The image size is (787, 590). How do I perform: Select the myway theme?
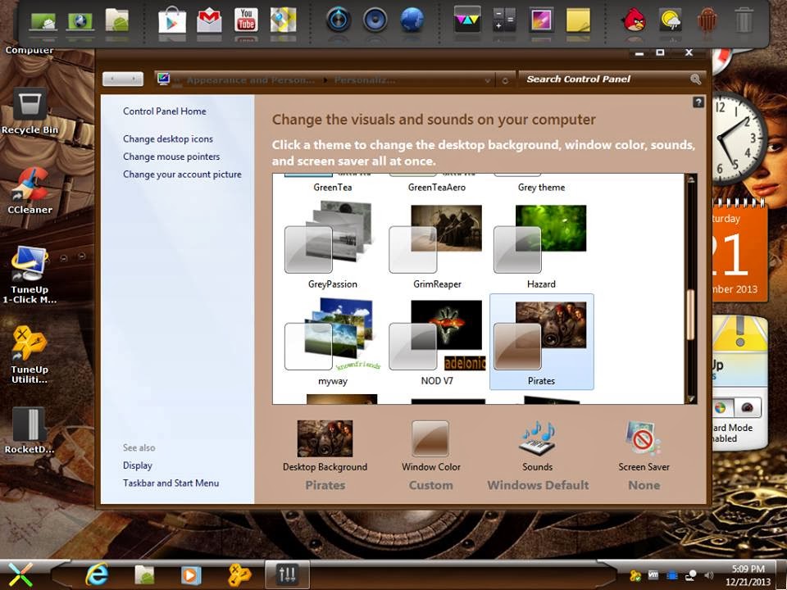tap(332, 341)
